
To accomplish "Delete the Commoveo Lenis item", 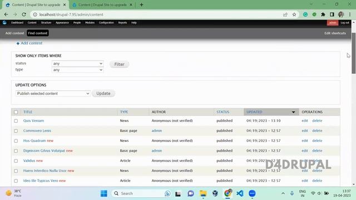I will [317, 131].
